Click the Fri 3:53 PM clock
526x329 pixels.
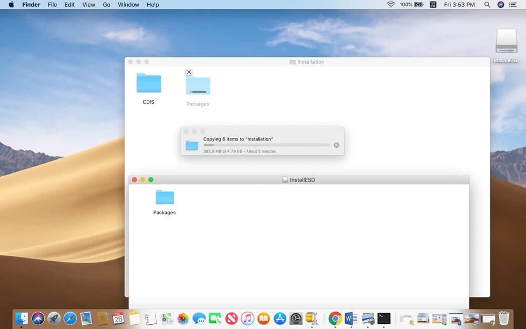click(x=459, y=5)
